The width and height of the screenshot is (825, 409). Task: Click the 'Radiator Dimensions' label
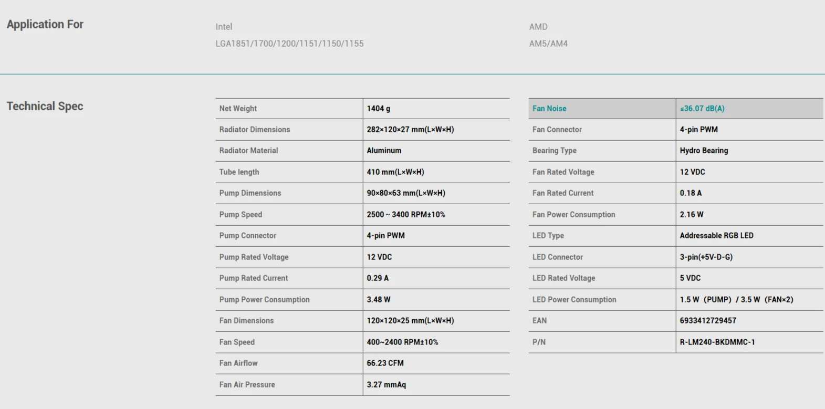tap(255, 130)
